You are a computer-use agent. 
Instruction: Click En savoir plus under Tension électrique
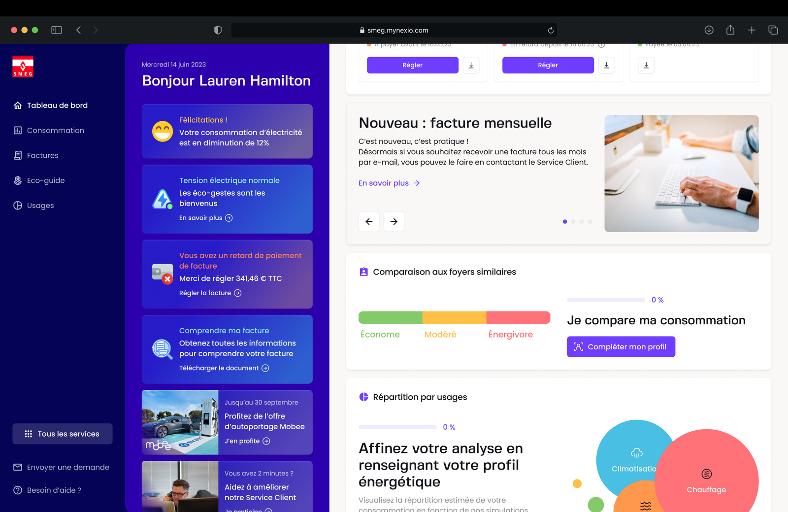(206, 218)
